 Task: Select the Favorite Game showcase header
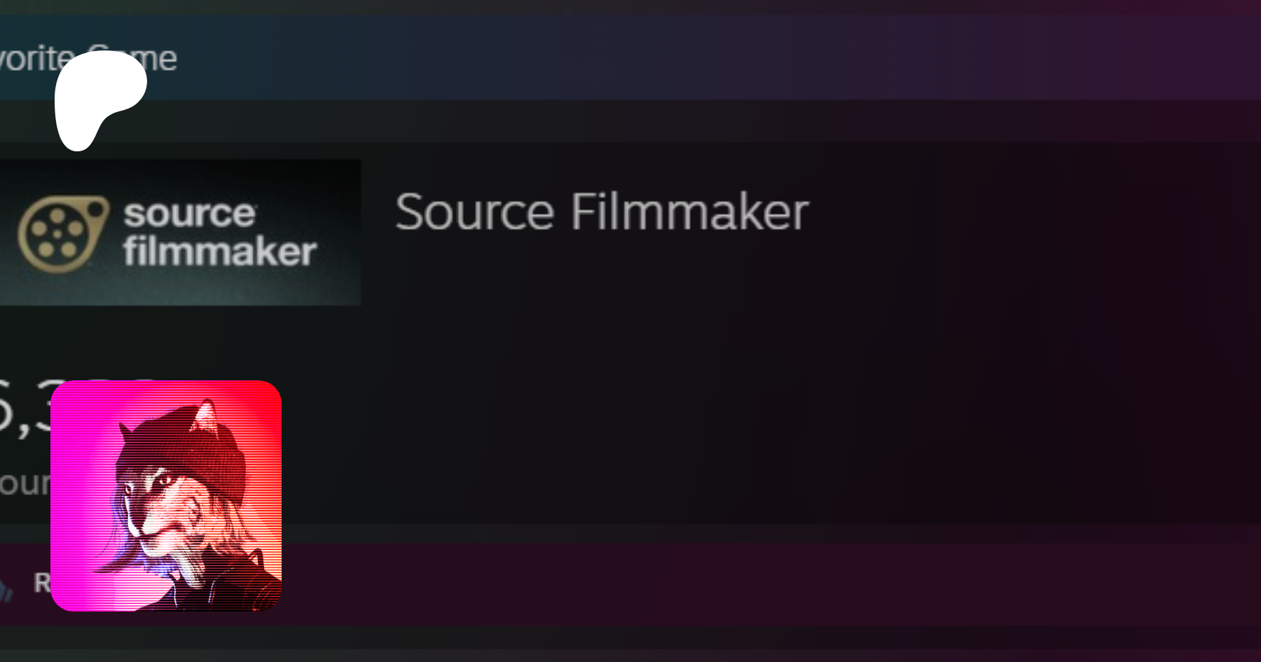pyautogui.click(x=630, y=58)
